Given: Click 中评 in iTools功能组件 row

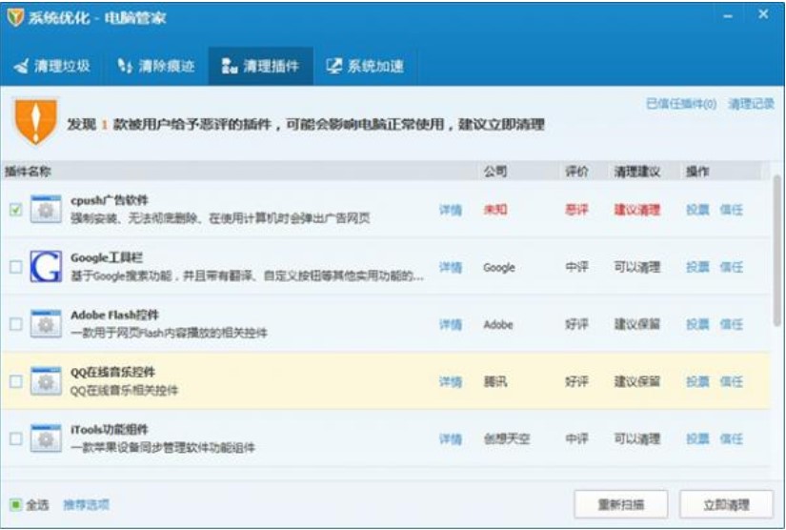Looking at the screenshot, I should [x=576, y=438].
